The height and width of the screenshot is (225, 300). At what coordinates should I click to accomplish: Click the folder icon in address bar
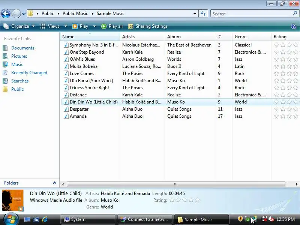(30, 13)
